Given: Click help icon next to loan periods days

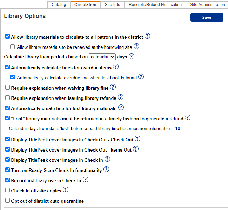Looking at the screenshot, I should point(132,56).
